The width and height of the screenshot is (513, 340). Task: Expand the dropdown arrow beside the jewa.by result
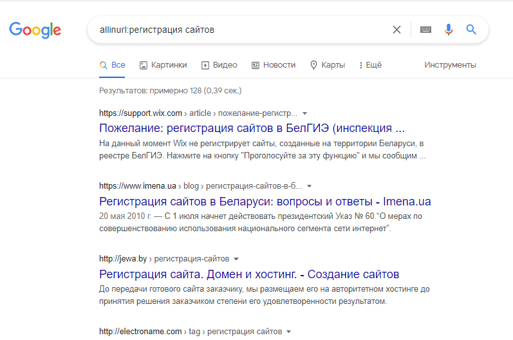(x=236, y=259)
